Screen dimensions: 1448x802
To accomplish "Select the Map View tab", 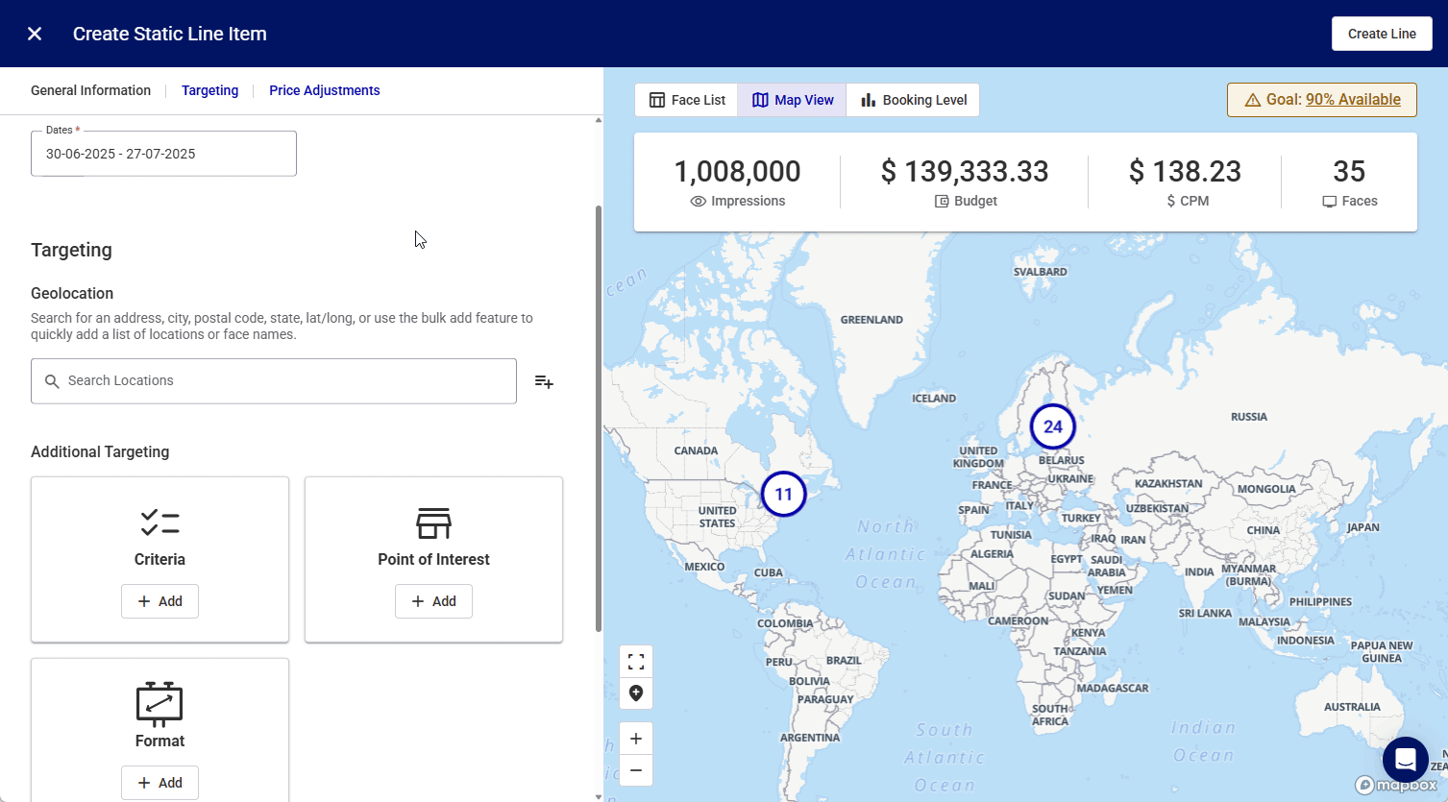I will click(792, 100).
